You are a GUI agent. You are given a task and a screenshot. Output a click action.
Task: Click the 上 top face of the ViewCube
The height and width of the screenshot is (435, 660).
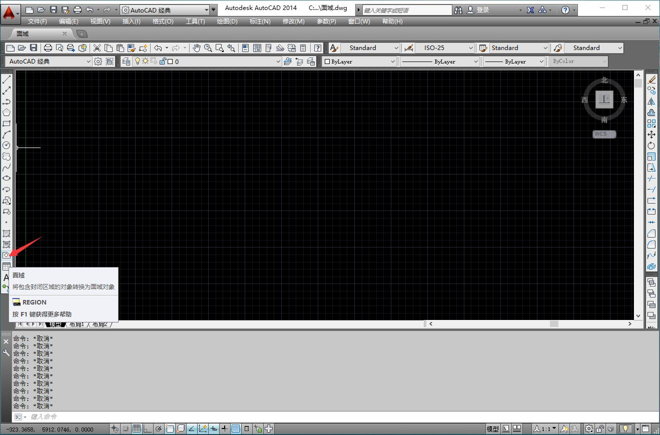604,99
